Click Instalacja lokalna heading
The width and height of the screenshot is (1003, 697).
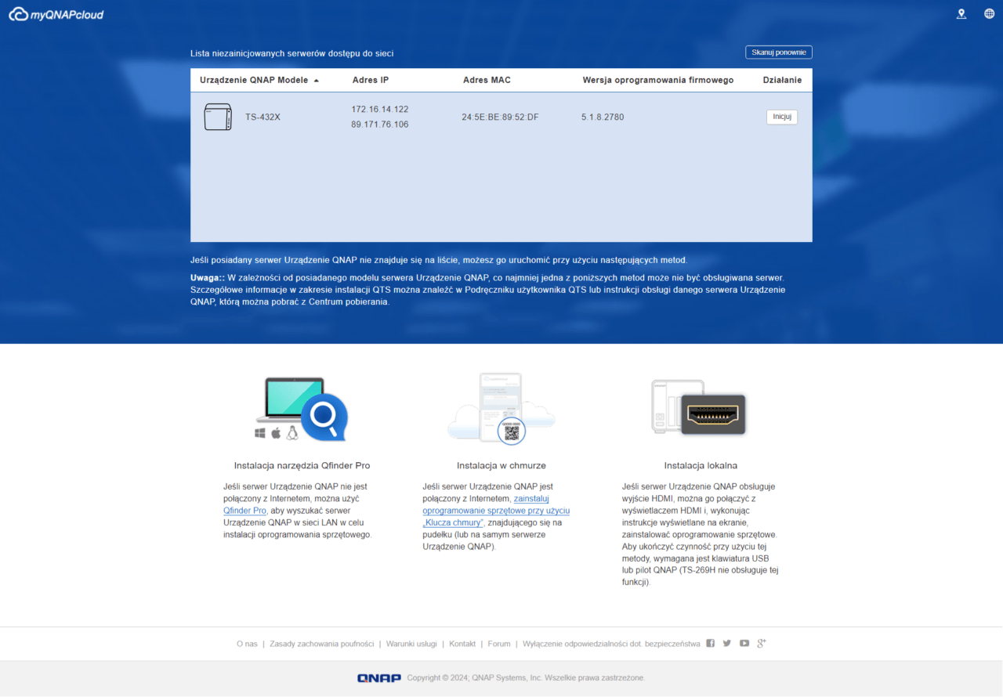click(701, 465)
